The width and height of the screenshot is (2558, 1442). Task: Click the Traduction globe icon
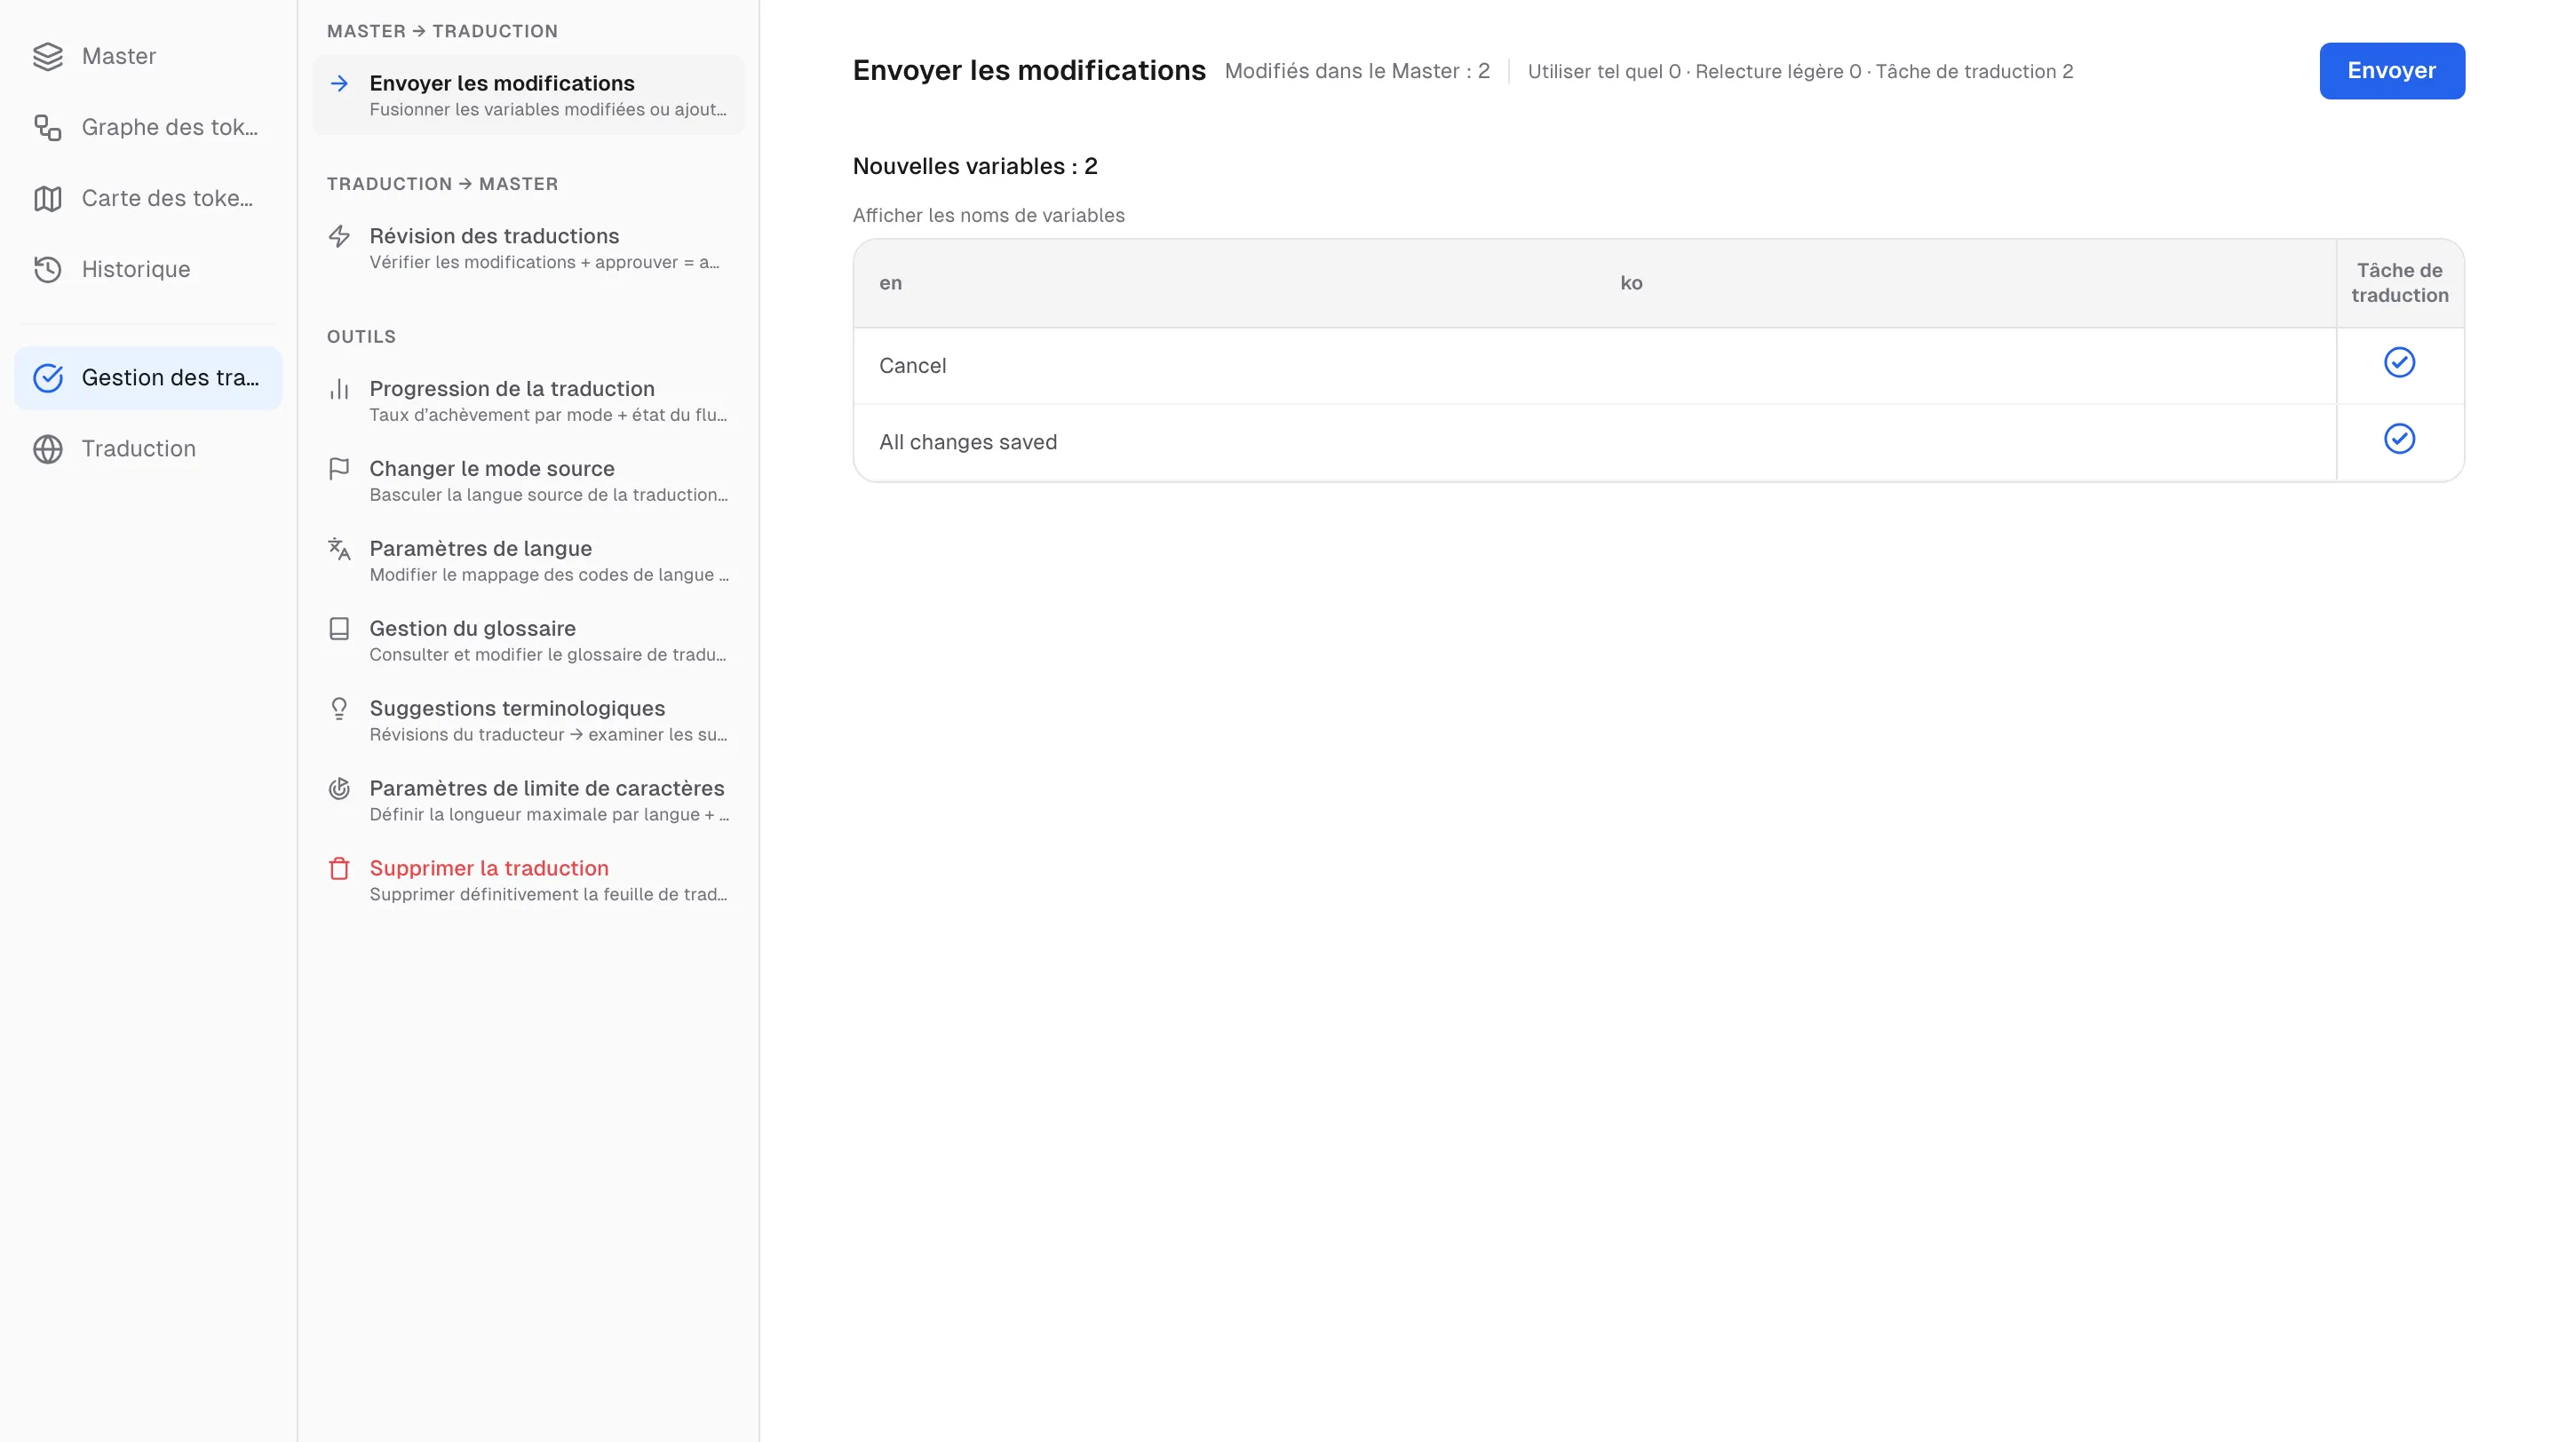tap(48, 449)
